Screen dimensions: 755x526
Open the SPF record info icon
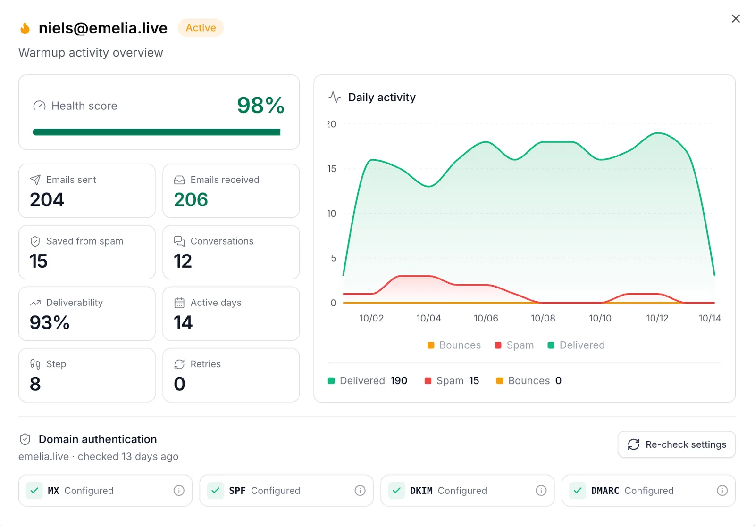360,491
